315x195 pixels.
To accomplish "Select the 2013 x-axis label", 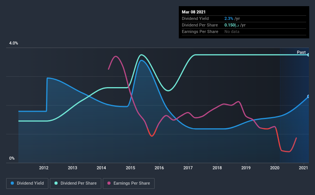I will click(x=73, y=168).
